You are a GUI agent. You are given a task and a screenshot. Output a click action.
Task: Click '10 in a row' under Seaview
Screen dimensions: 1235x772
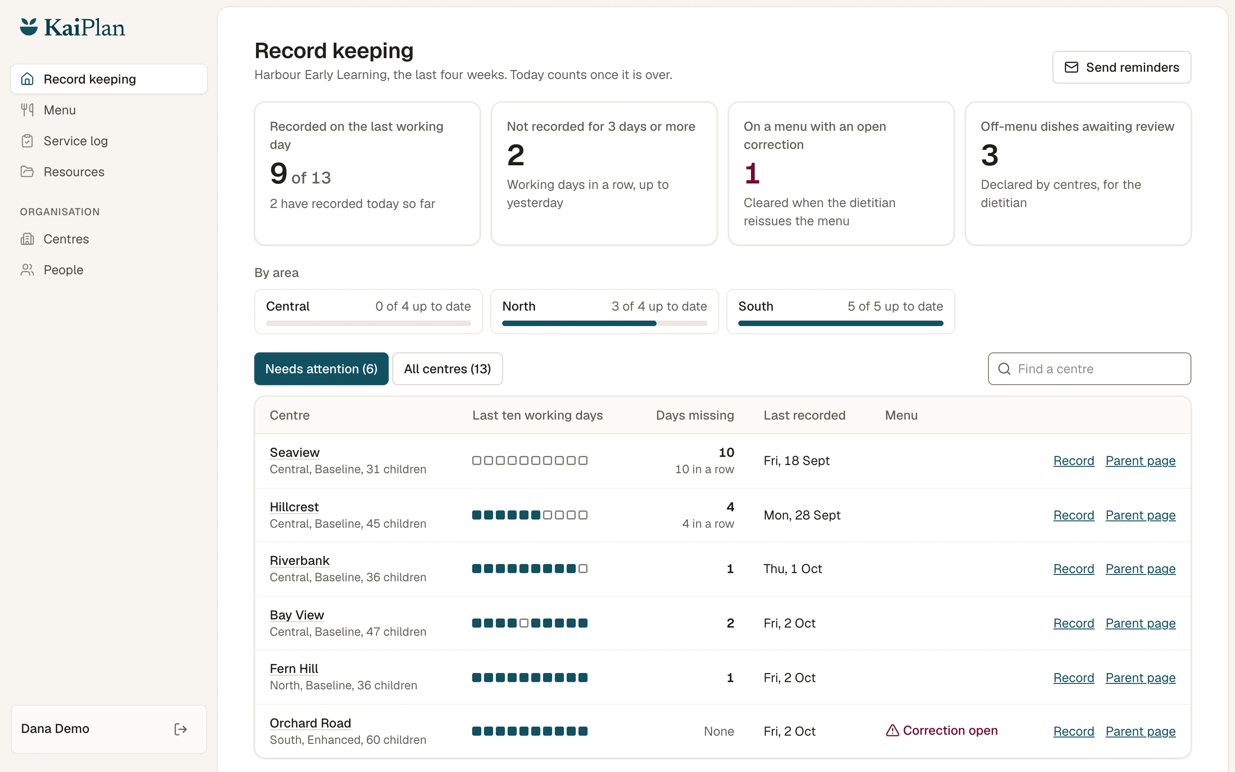704,469
